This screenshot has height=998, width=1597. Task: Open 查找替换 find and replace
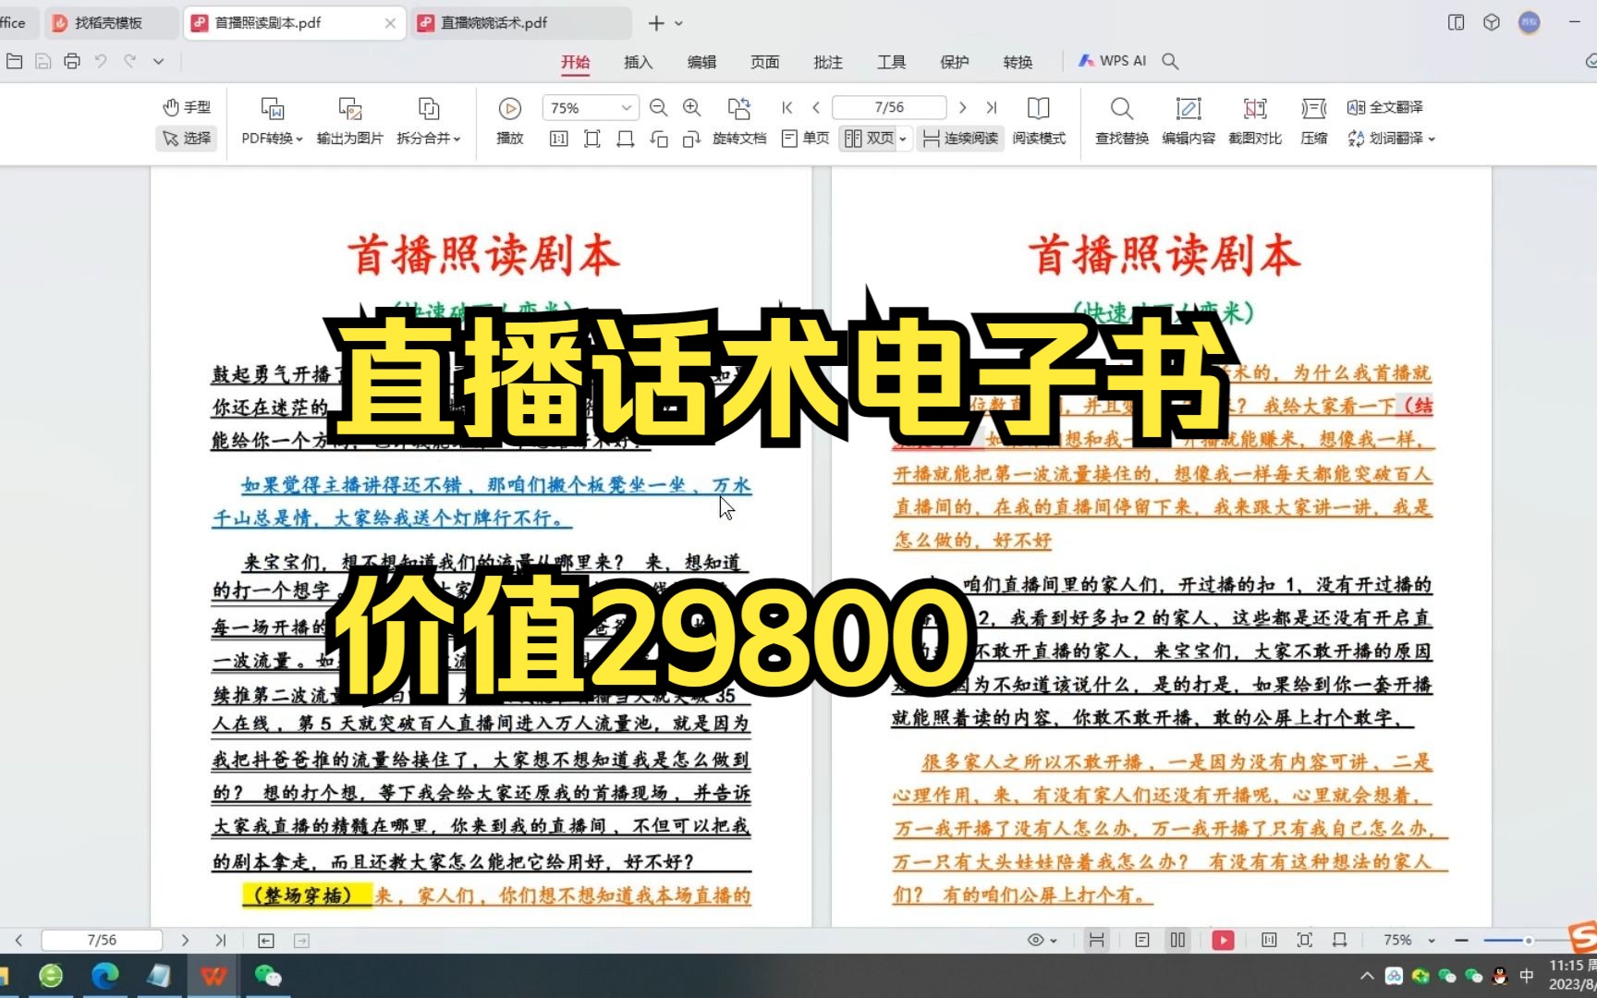1122,121
